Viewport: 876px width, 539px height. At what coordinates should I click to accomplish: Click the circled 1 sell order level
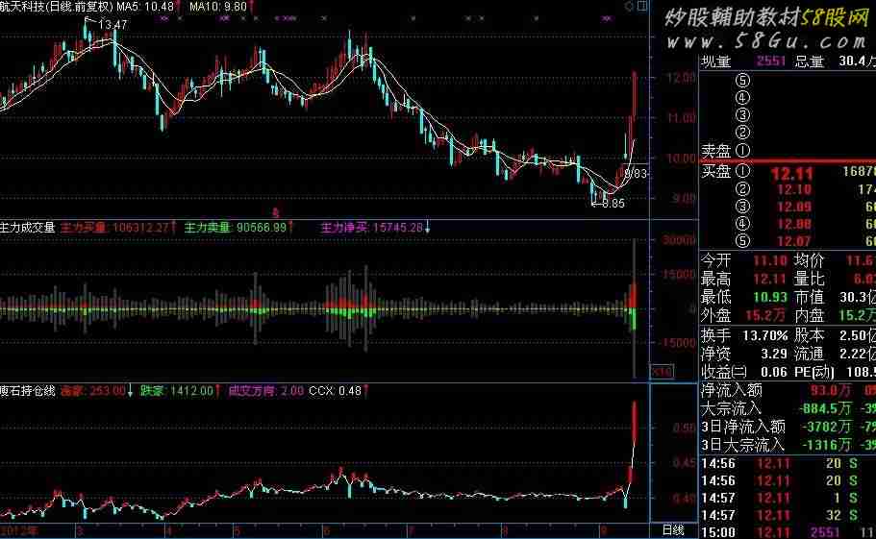coord(741,151)
